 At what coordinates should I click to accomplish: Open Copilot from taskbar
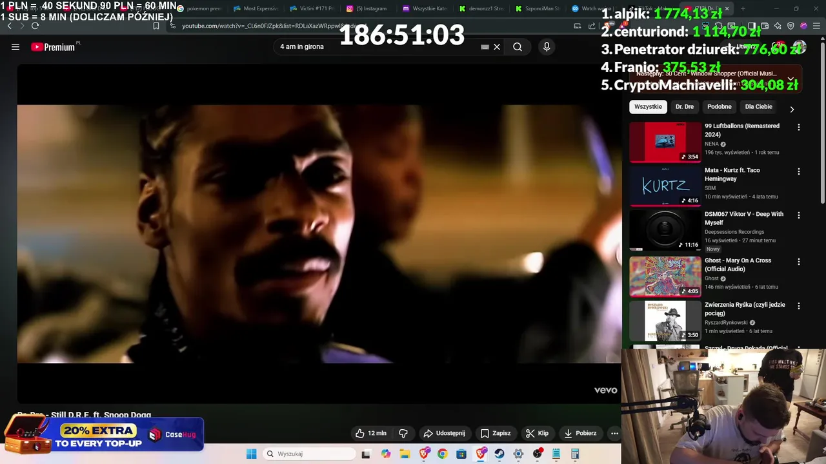click(x=386, y=454)
